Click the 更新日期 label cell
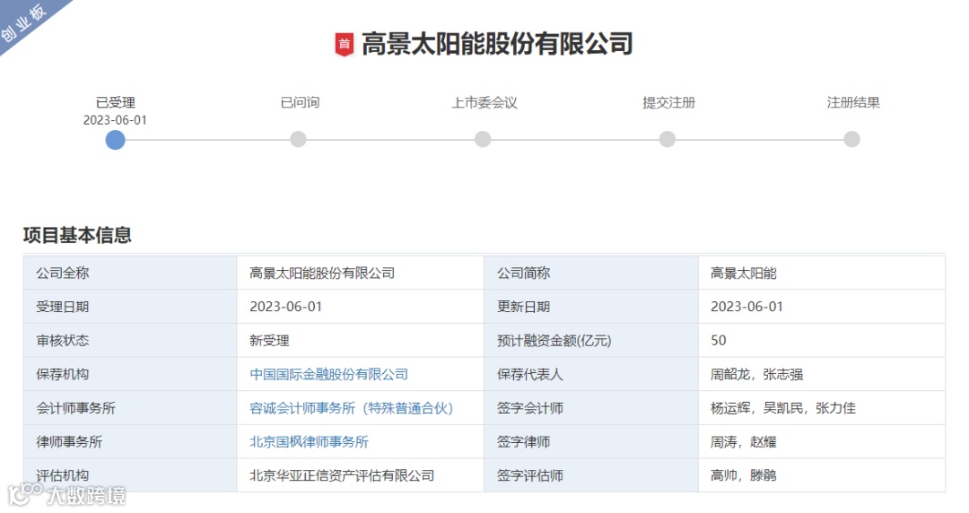Screen dimensions: 969x513 point(590,307)
